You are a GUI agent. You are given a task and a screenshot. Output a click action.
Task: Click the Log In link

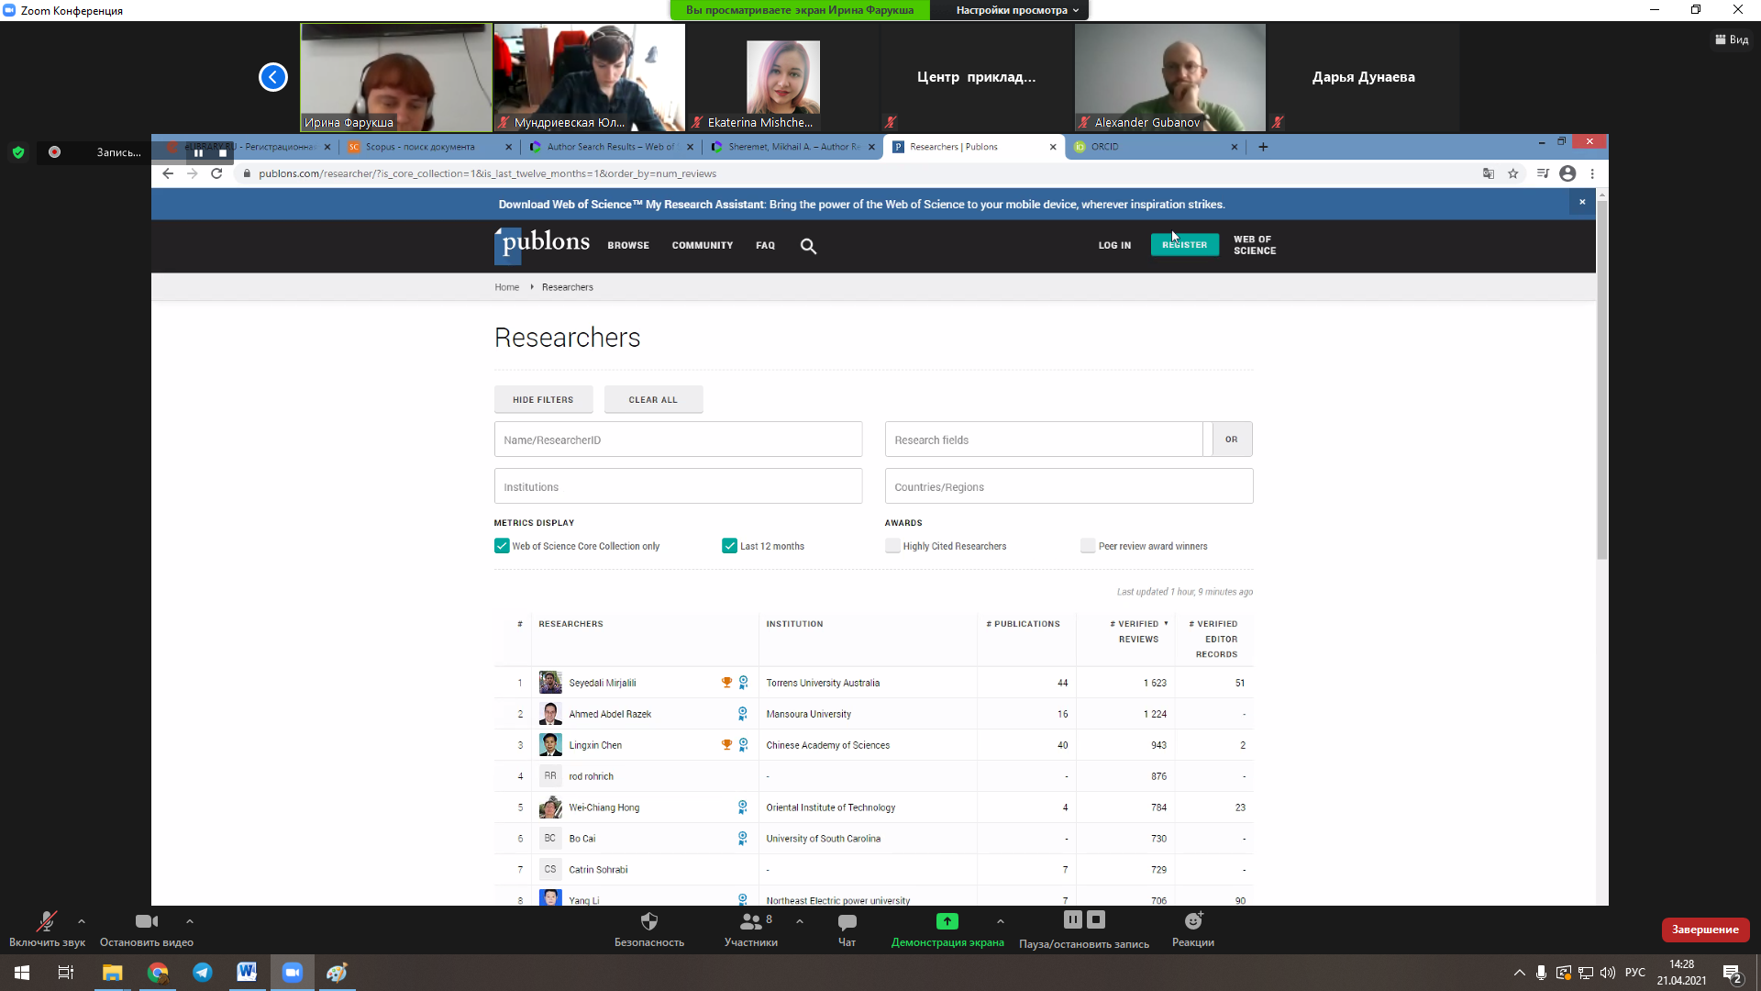click(x=1114, y=246)
